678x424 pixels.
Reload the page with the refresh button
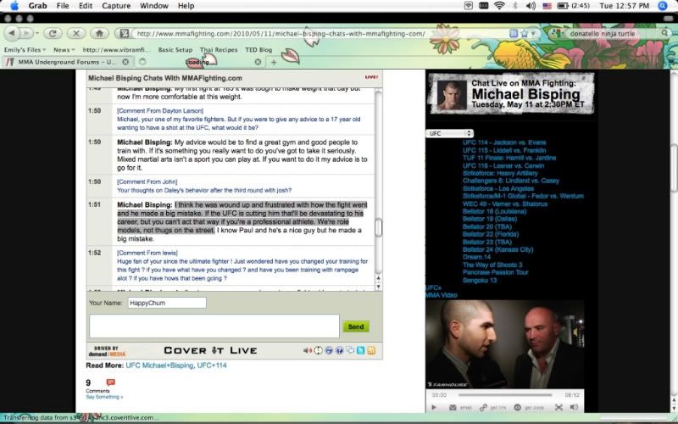pos(53,33)
